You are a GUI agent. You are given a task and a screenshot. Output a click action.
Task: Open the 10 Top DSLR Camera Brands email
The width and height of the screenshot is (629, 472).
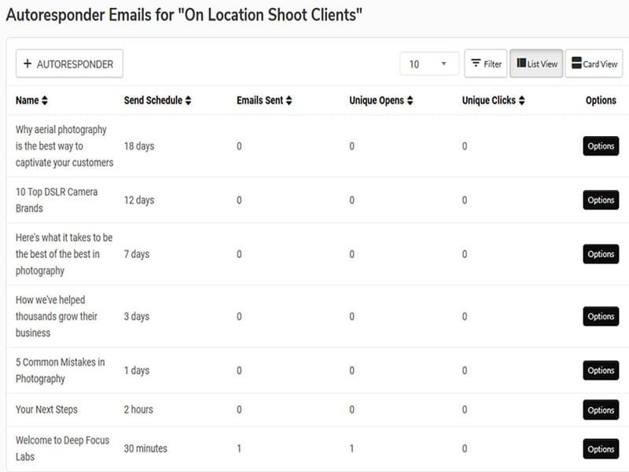click(x=57, y=200)
